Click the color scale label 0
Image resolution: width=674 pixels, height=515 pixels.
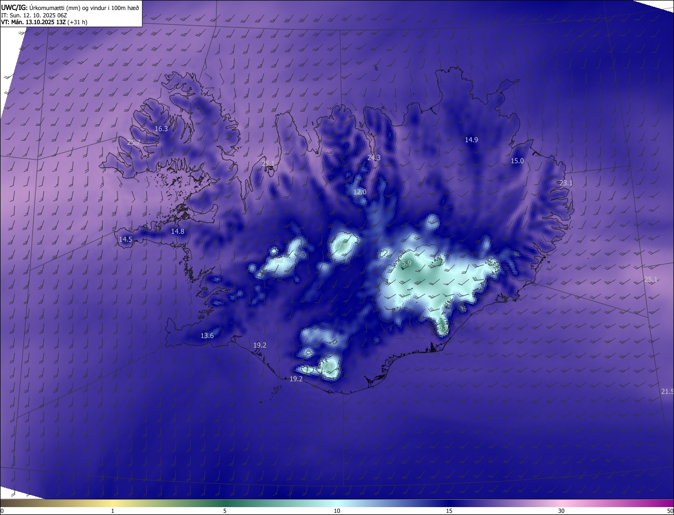[2, 511]
